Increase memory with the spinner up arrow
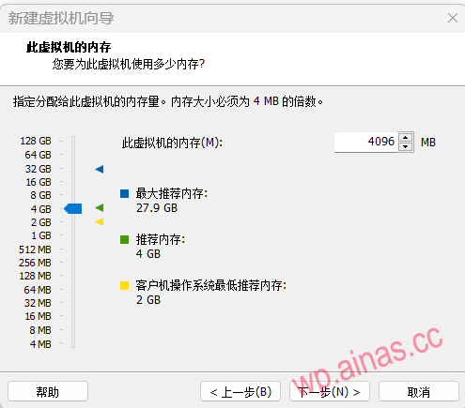Viewport: 465px width, 408px height. (406, 137)
